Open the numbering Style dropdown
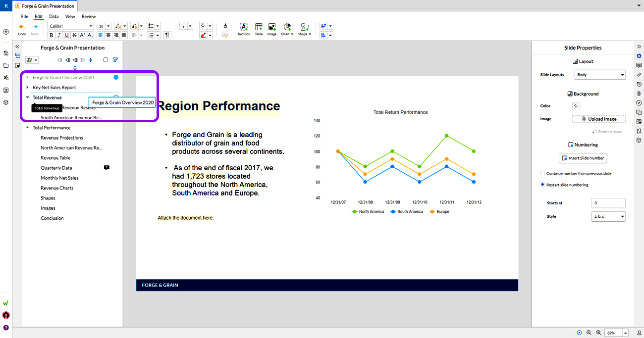 tap(608, 216)
